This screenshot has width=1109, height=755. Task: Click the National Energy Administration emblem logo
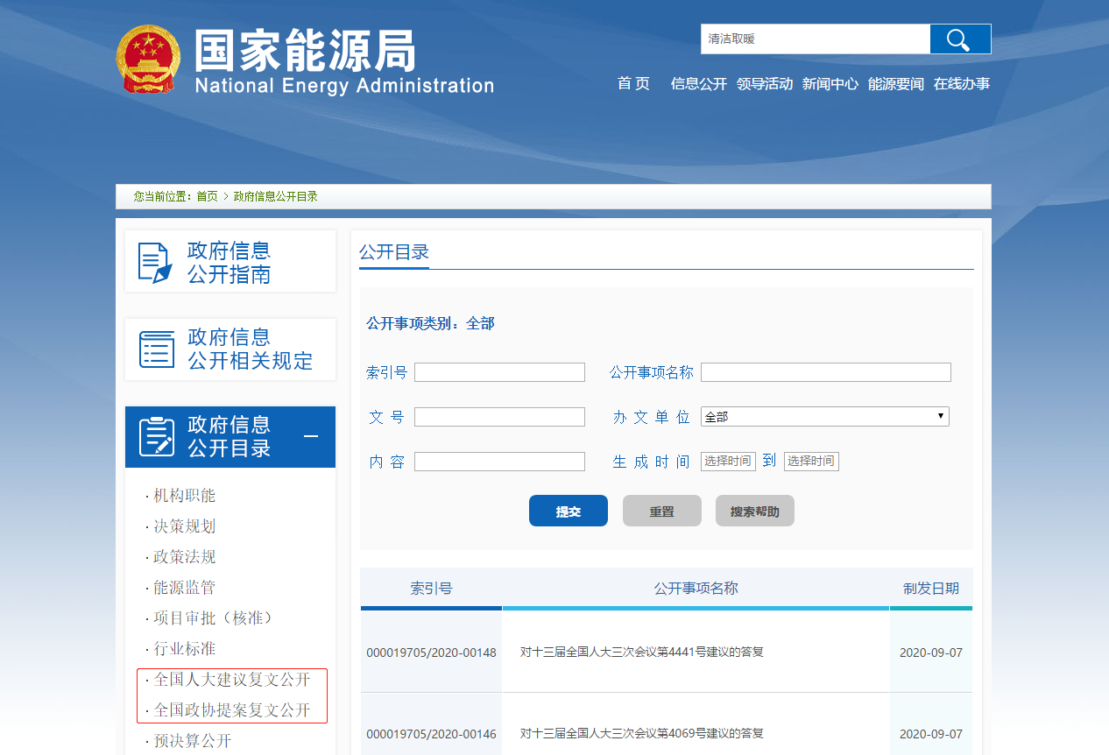point(148,60)
